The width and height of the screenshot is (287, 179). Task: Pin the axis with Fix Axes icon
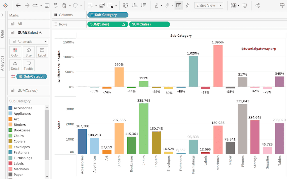tap(187, 5)
